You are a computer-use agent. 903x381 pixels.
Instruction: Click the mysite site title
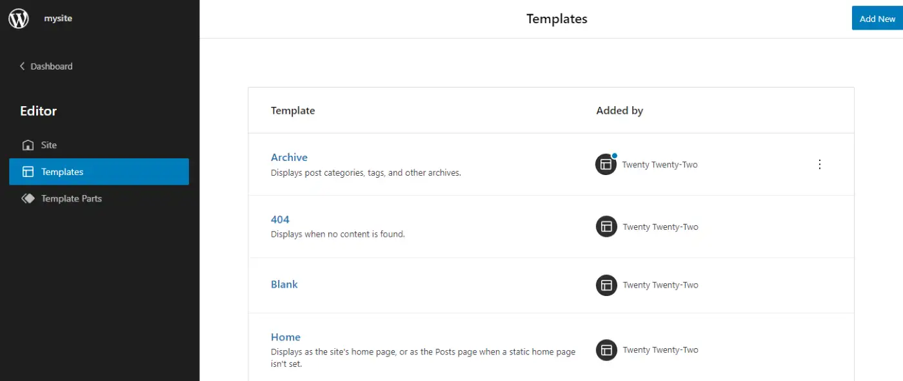click(x=58, y=19)
